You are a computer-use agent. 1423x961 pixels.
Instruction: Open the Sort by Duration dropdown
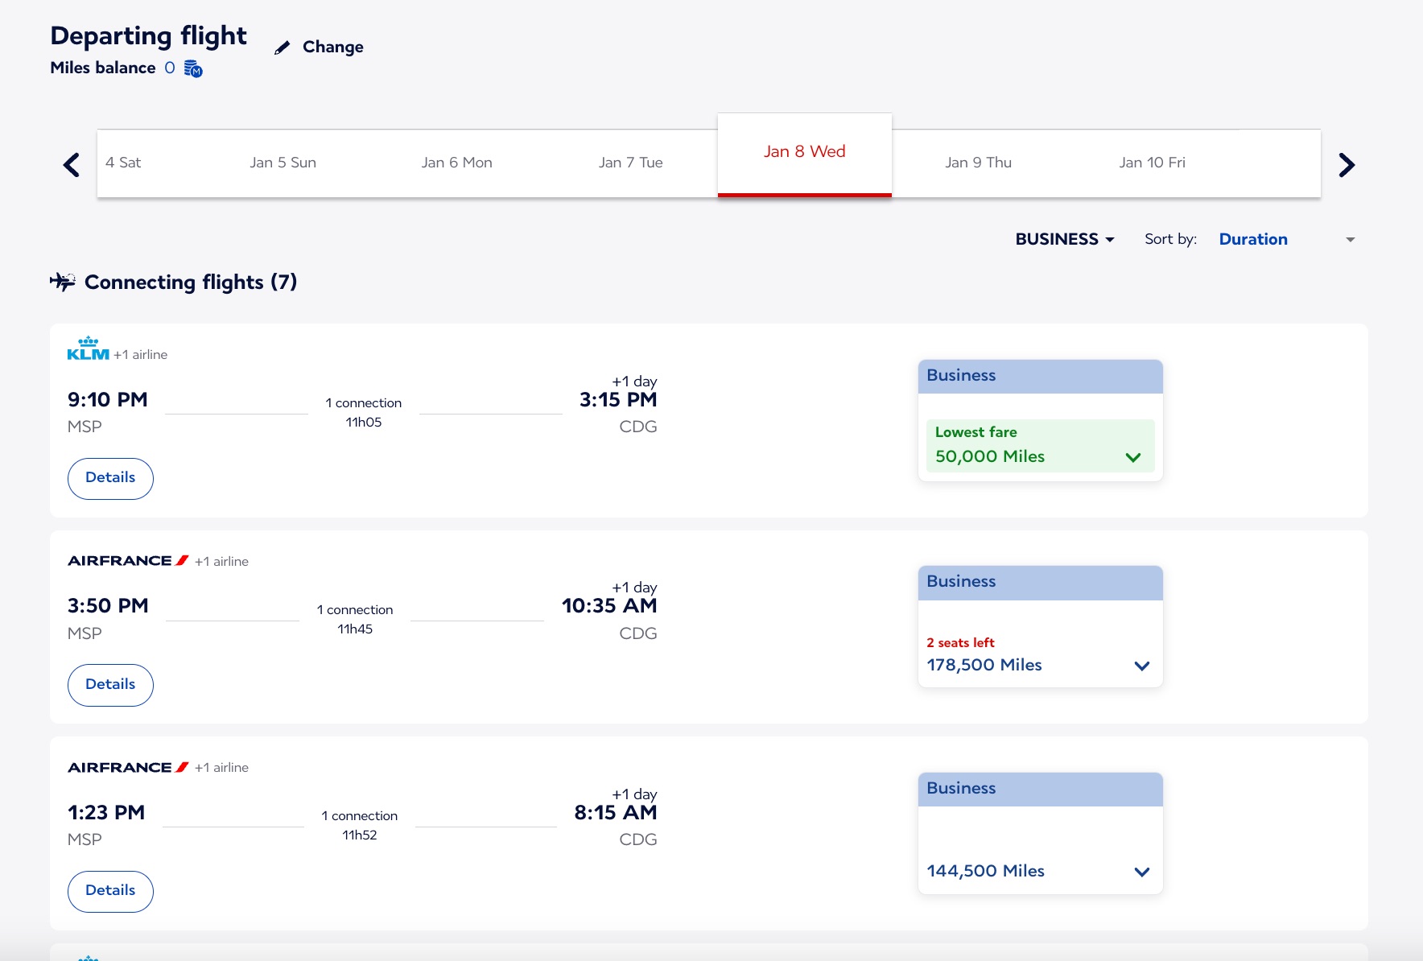point(1286,239)
